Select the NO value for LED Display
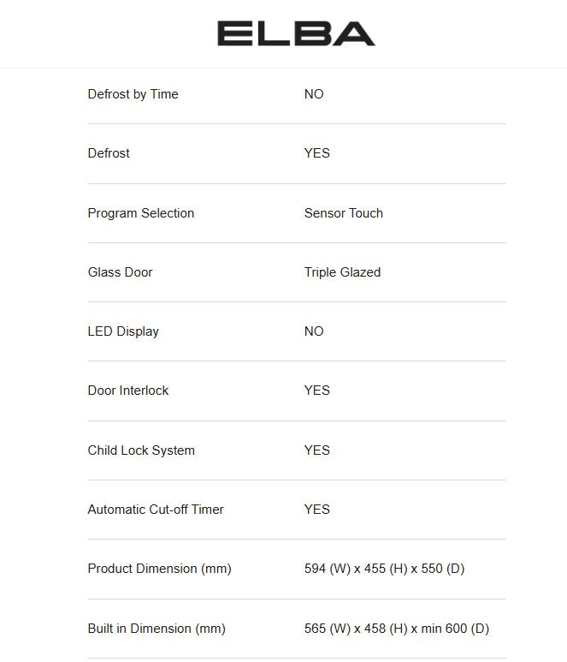Viewport: 567px width, 662px height. click(314, 331)
